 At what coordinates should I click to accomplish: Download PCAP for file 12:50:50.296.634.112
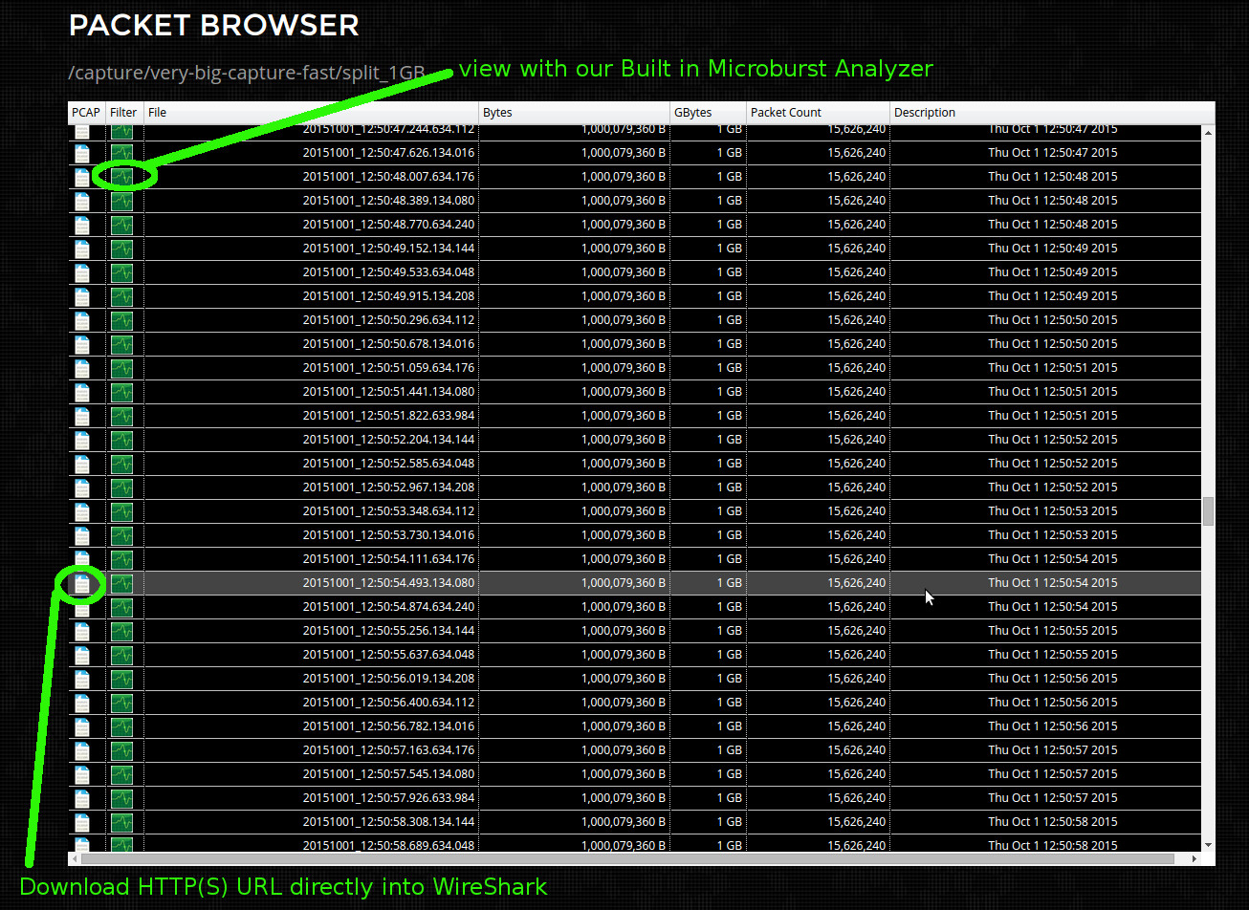(x=82, y=319)
